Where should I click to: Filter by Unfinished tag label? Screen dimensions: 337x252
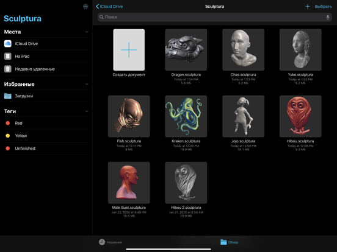point(25,149)
